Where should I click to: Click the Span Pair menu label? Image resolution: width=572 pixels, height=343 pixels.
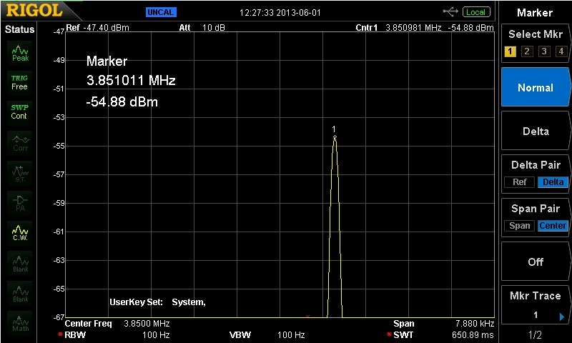click(x=536, y=209)
